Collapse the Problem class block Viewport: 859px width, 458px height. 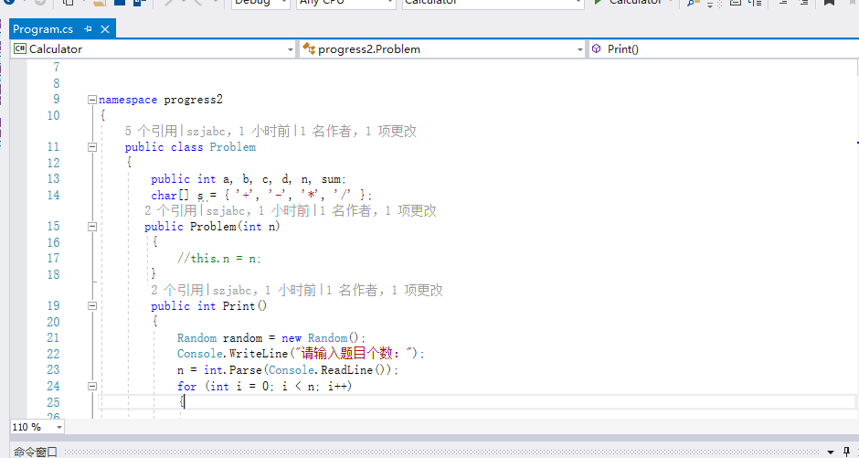click(x=92, y=147)
